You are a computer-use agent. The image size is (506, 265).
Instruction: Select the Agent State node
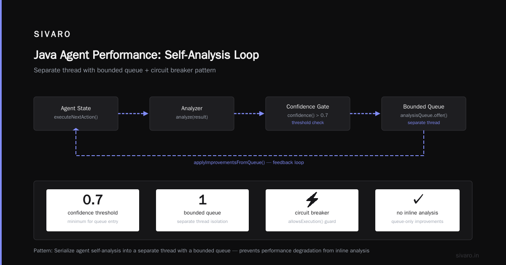coord(76,114)
